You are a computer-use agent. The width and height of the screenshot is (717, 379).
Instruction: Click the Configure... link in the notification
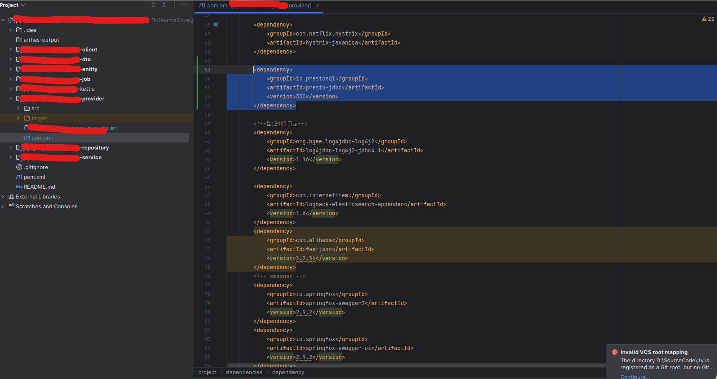point(635,377)
